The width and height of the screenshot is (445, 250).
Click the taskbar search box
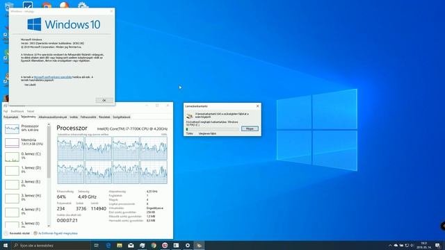(51, 245)
